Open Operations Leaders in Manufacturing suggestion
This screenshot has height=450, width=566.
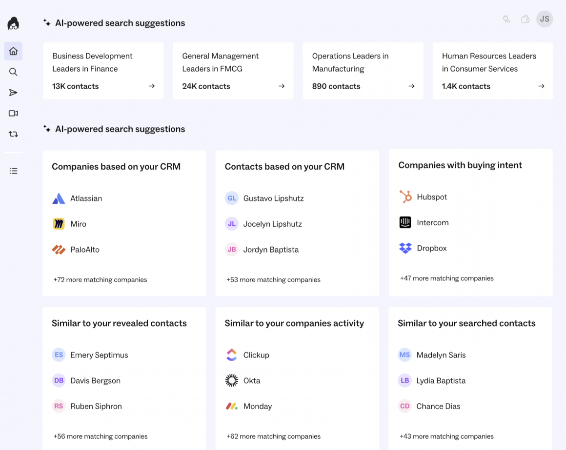point(363,71)
